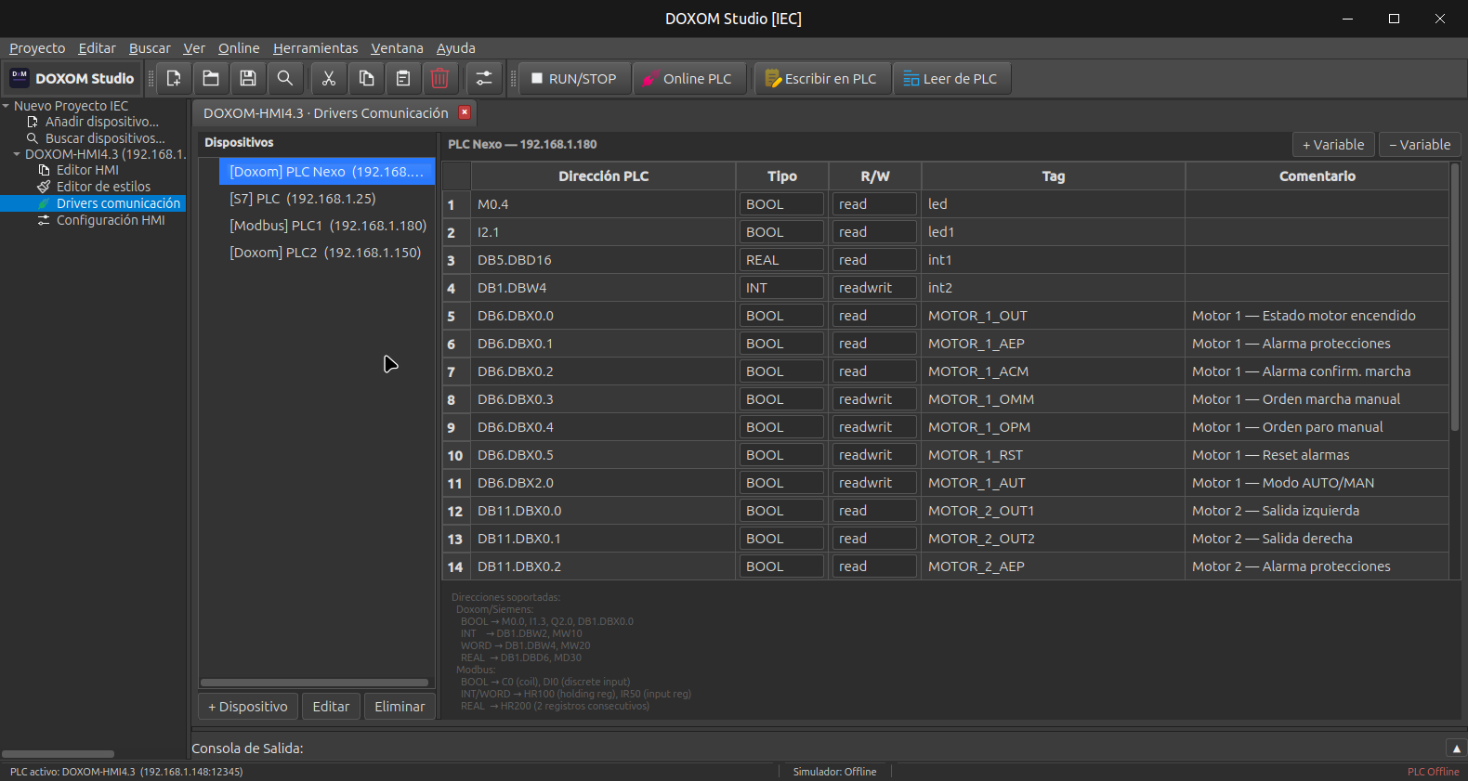Click the PLC Offline status indicator
Viewport: 1468px width, 781px height.
coord(1433,772)
